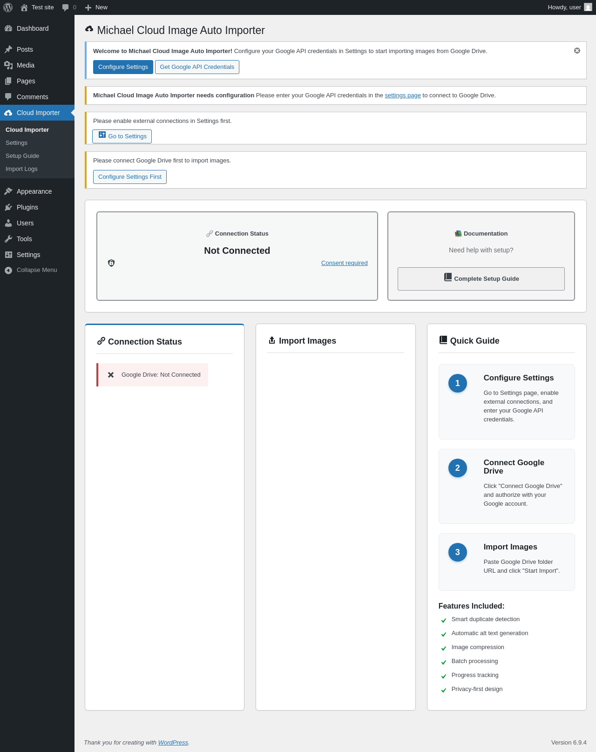Image resolution: width=596 pixels, height=752 pixels.
Task: Click the 'Features Included:' heading
Action: point(472,606)
